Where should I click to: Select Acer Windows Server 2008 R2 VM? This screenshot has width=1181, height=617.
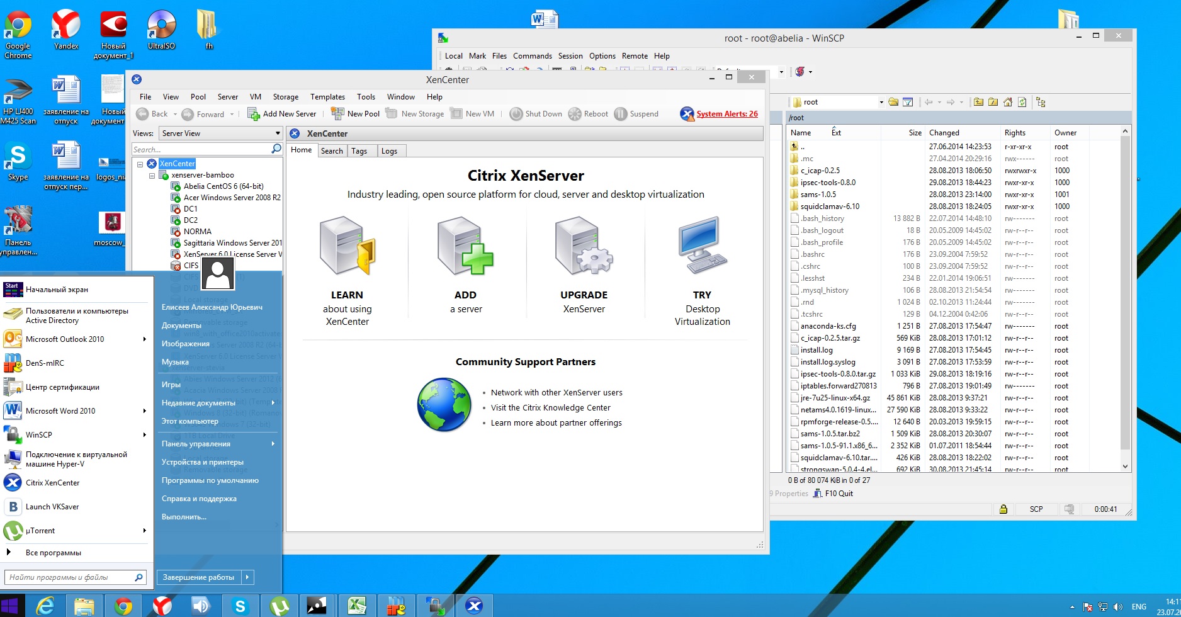click(232, 198)
